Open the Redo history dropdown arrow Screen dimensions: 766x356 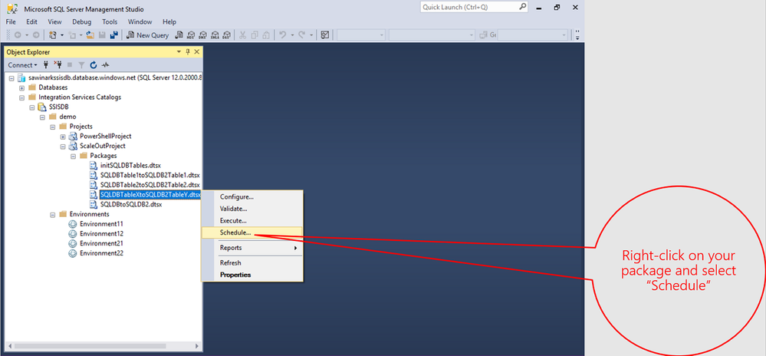click(311, 35)
